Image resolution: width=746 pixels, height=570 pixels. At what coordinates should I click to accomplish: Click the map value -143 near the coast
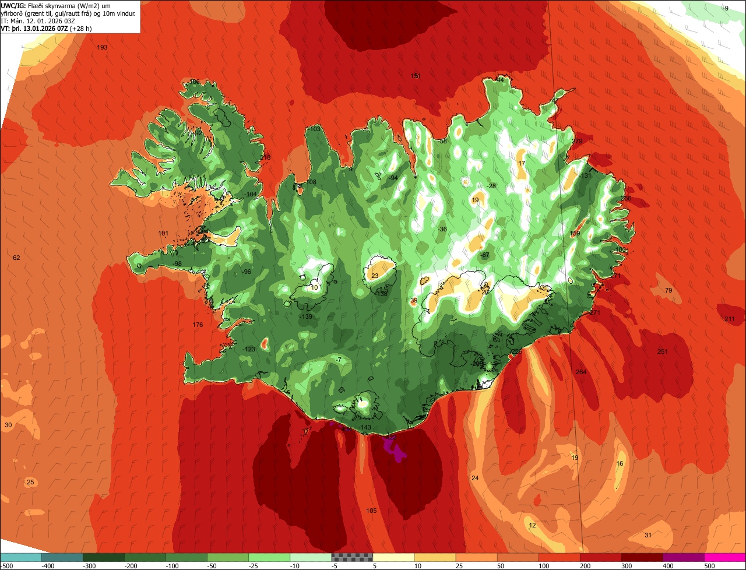[365, 427]
